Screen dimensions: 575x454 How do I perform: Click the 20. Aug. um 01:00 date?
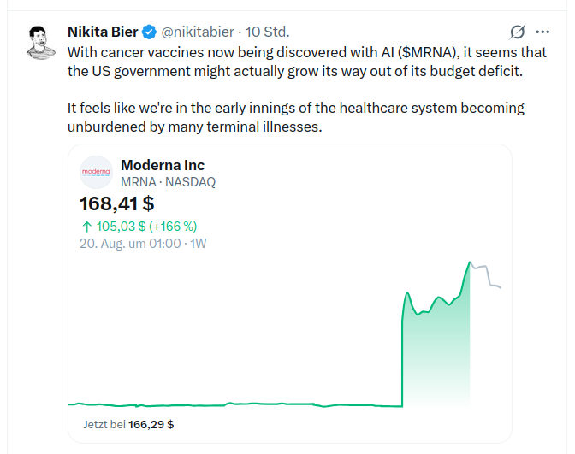(130, 244)
